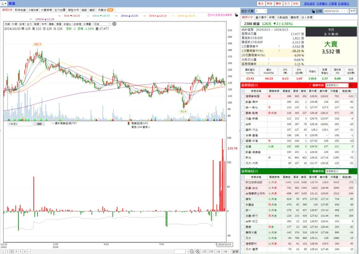Click the red 主力 button in top bar

287,3
